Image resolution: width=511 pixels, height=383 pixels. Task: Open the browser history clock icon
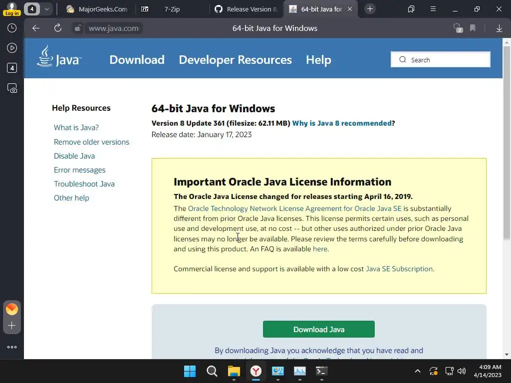click(x=12, y=28)
